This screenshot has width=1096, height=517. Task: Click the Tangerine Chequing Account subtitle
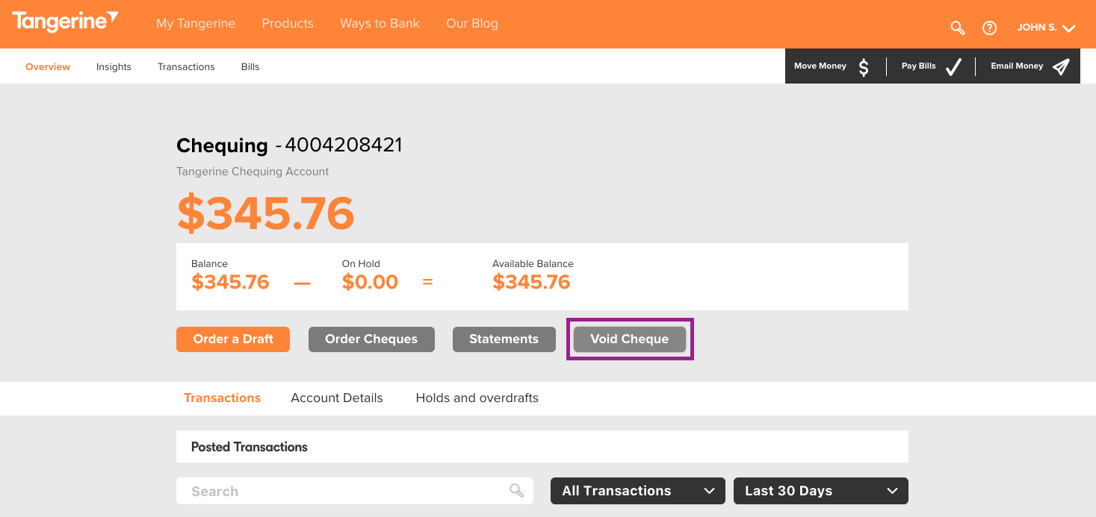point(253,172)
